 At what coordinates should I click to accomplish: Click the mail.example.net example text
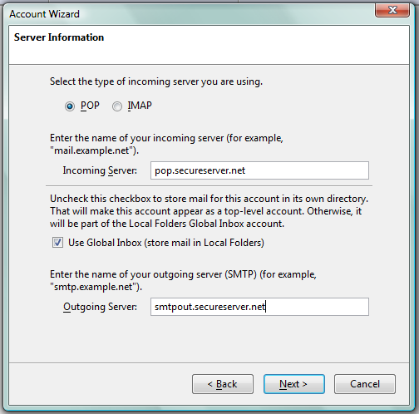click(94, 150)
